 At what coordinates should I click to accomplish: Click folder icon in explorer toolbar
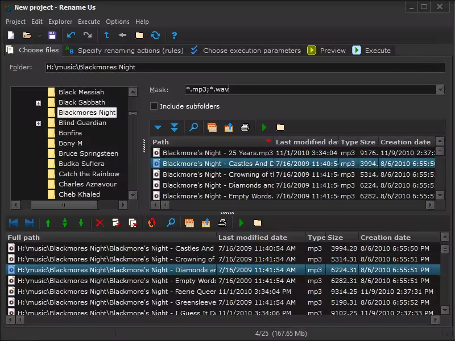click(280, 127)
